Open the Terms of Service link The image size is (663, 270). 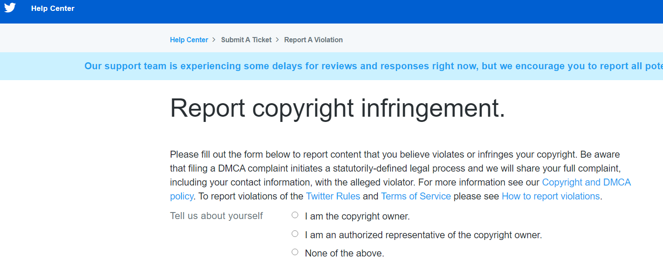tap(416, 196)
